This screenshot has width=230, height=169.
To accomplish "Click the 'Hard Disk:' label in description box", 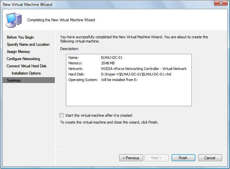I will pyautogui.click(x=76, y=74).
